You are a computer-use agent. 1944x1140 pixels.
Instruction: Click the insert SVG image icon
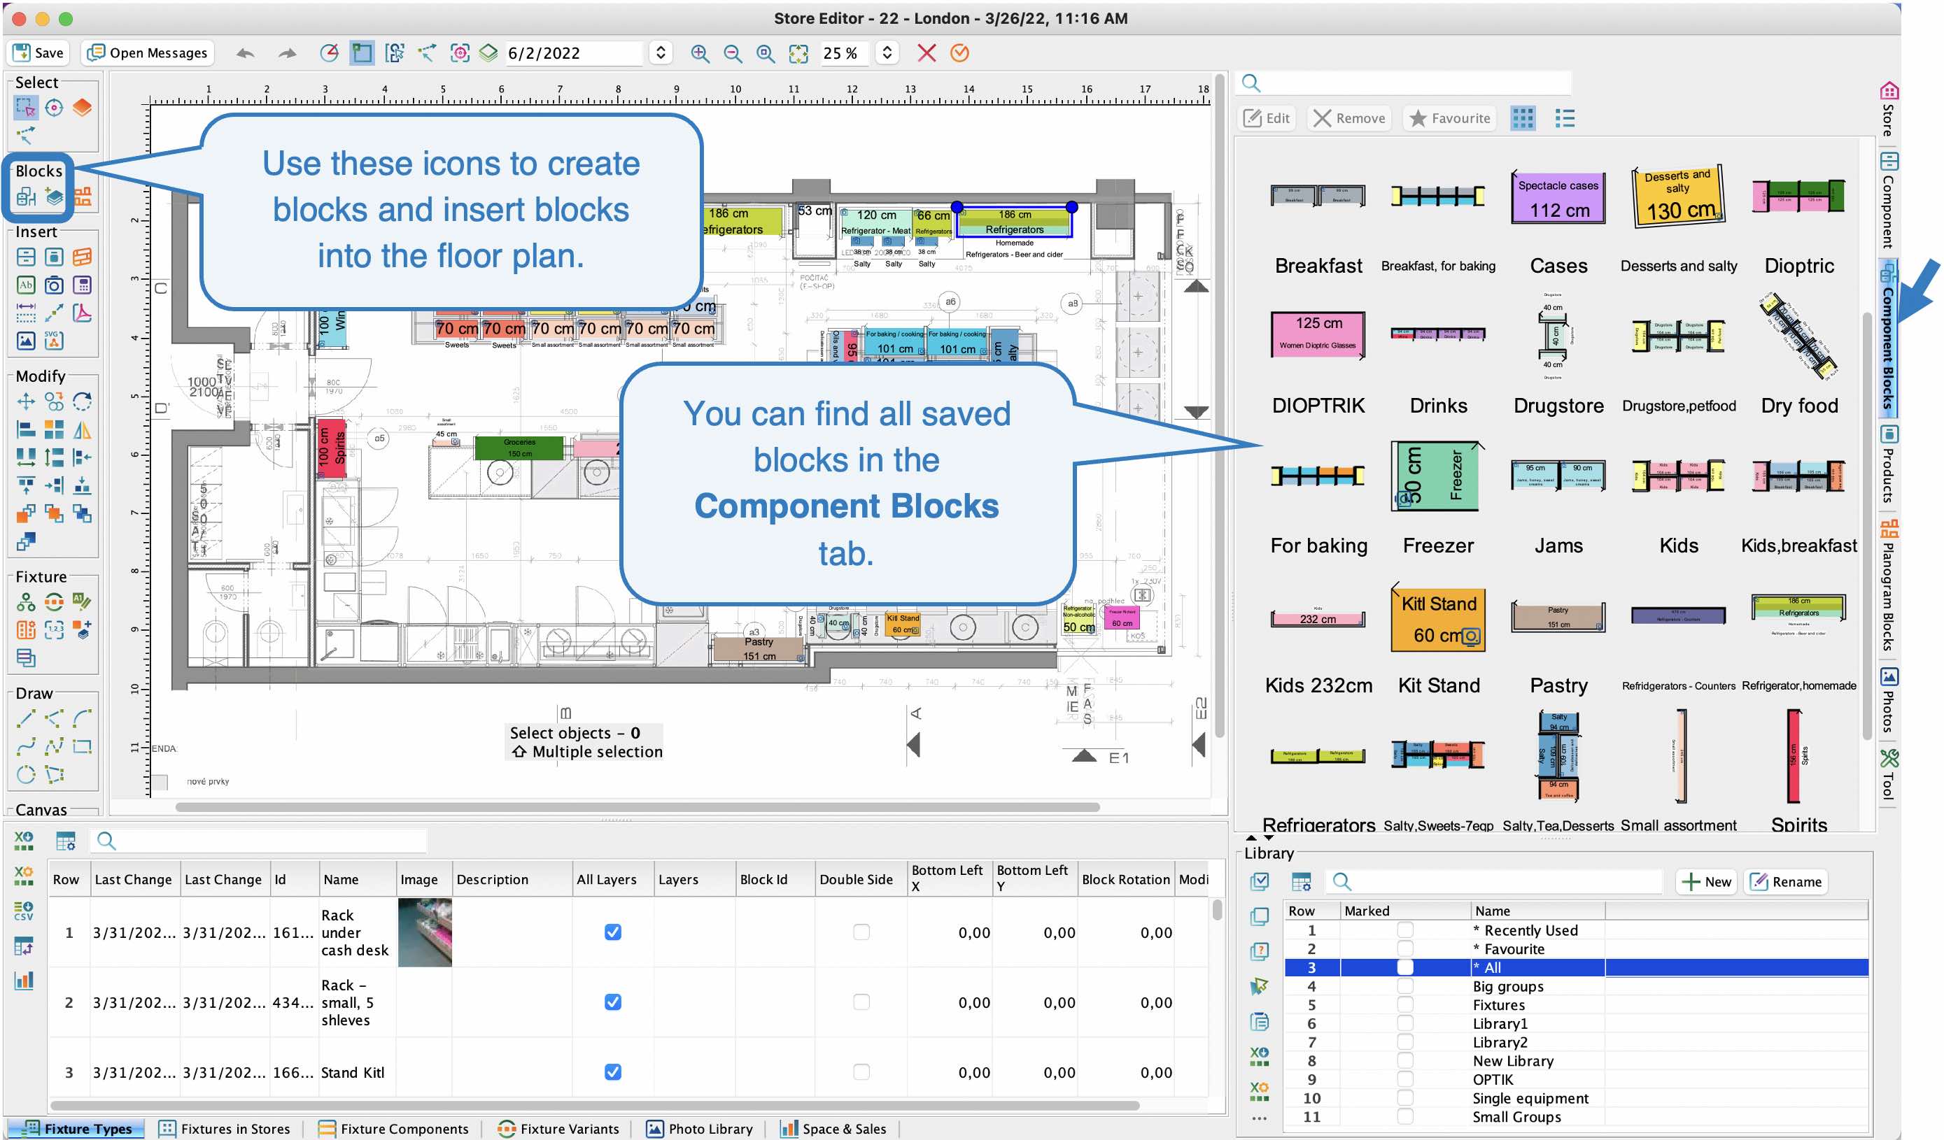point(54,341)
